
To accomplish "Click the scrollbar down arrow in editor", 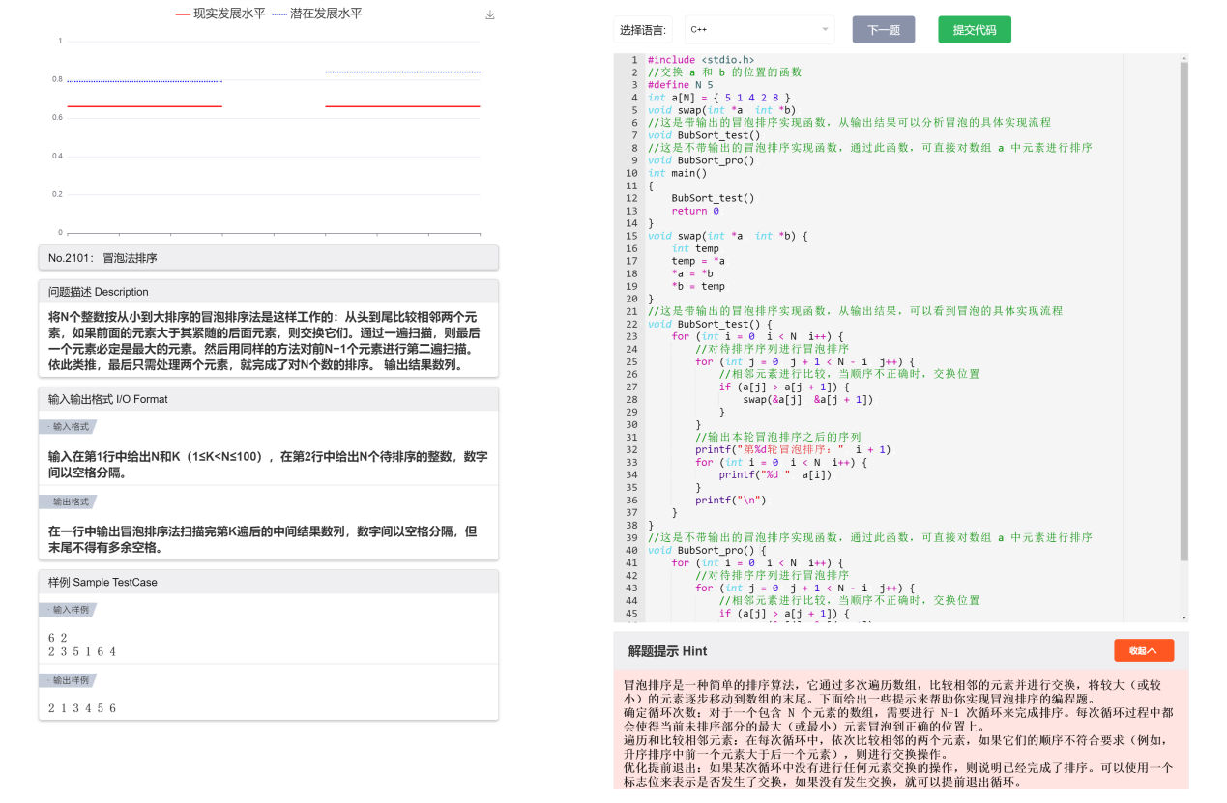I will click(1183, 617).
